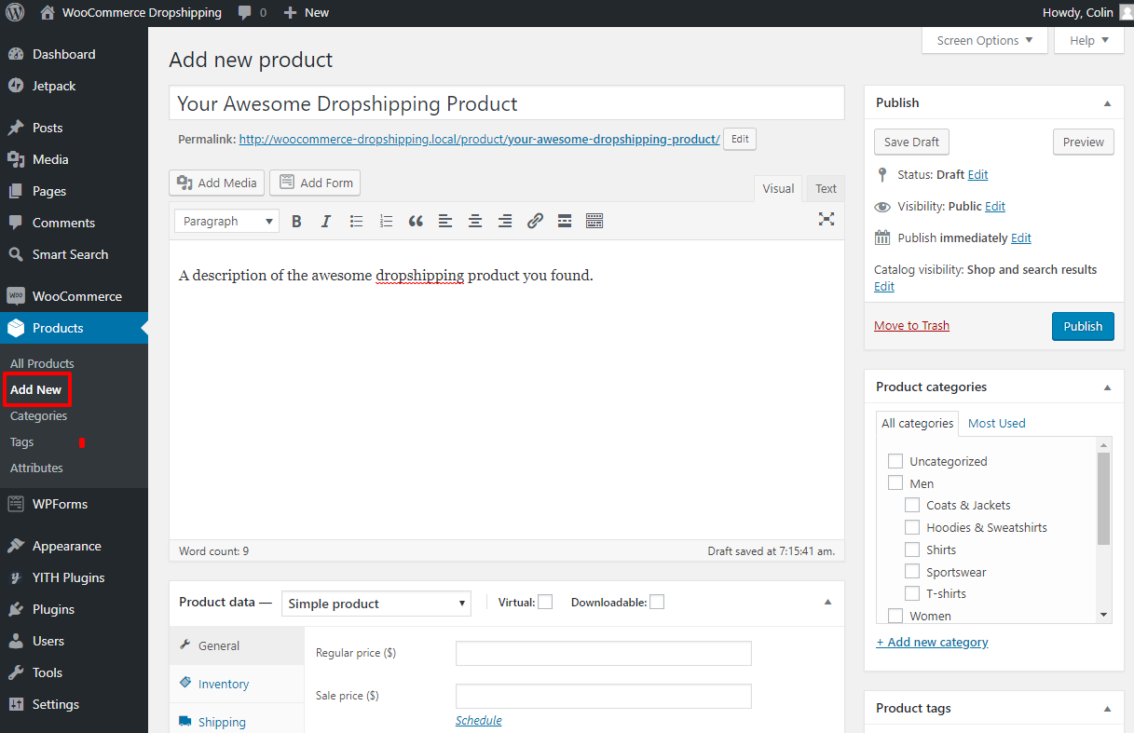The image size is (1134, 733).
Task: Click the WordPress logo in admin bar
Action: click(15, 13)
